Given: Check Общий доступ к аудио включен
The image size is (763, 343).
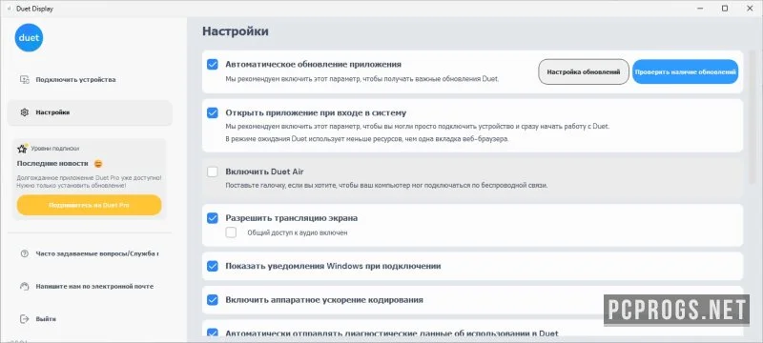Looking at the screenshot, I should pos(231,232).
